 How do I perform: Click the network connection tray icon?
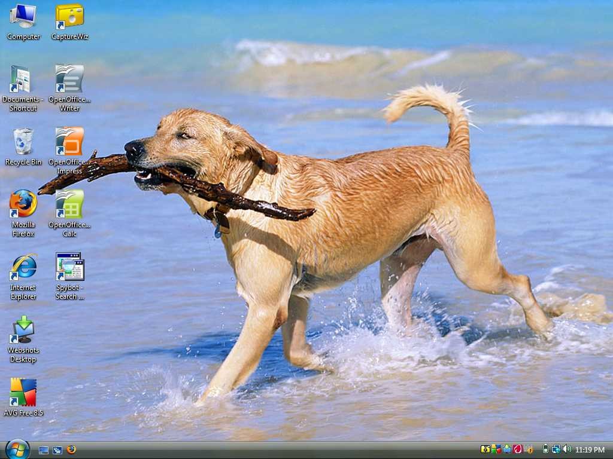click(556, 449)
